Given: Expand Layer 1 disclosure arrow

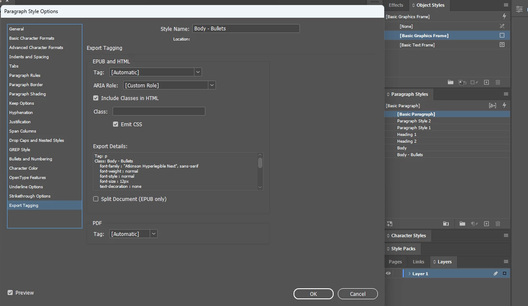Looking at the screenshot, I should (409, 274).
